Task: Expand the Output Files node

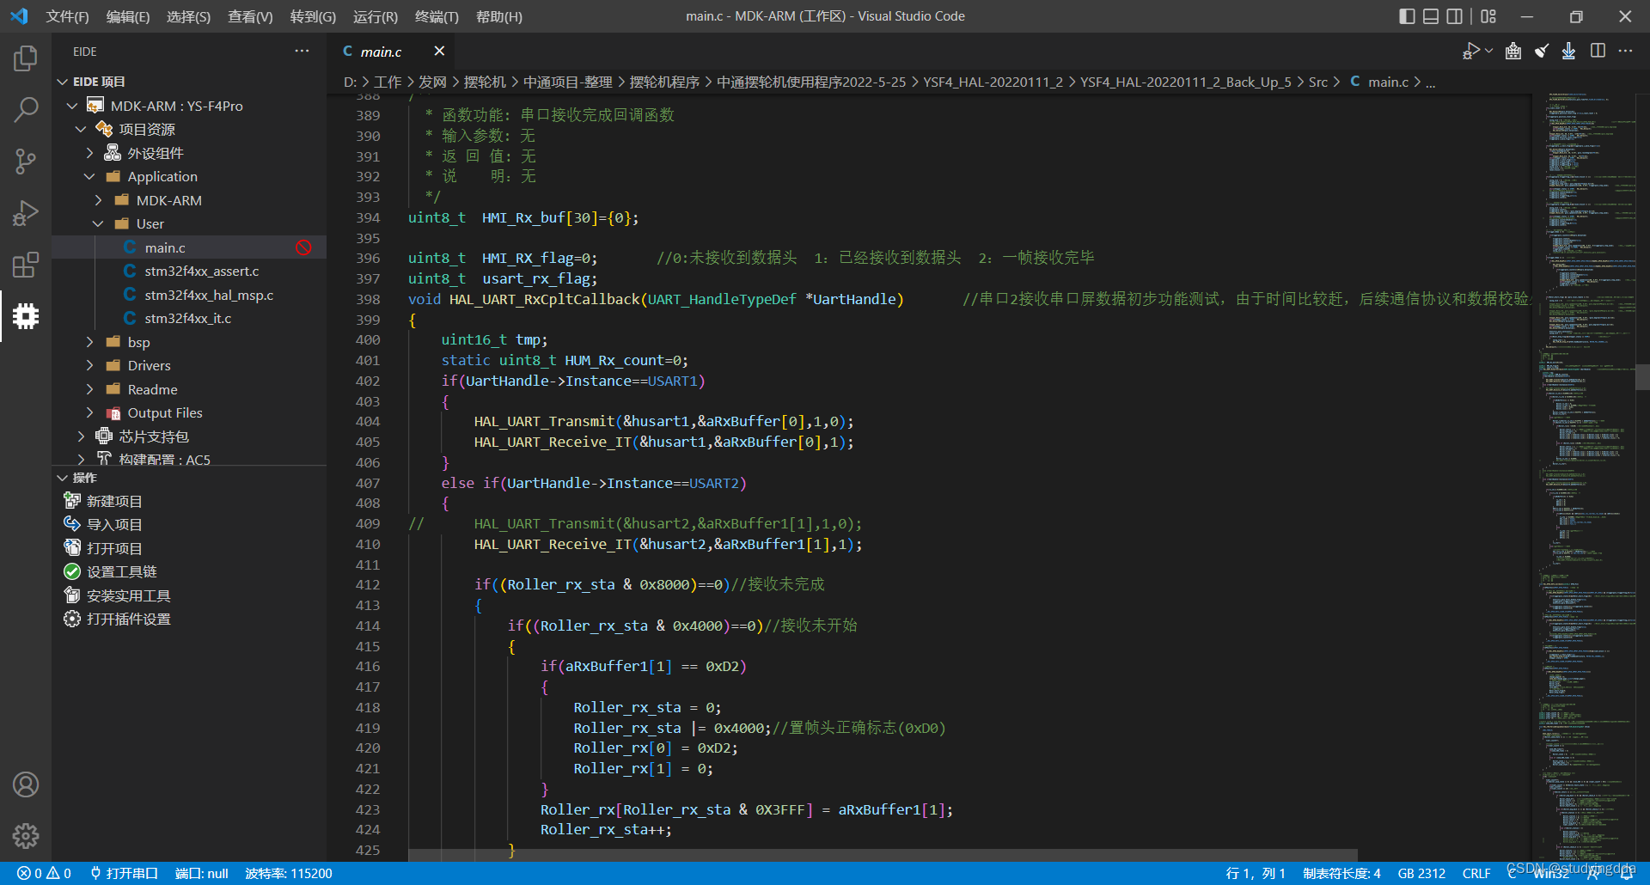Action: point(89,412)
